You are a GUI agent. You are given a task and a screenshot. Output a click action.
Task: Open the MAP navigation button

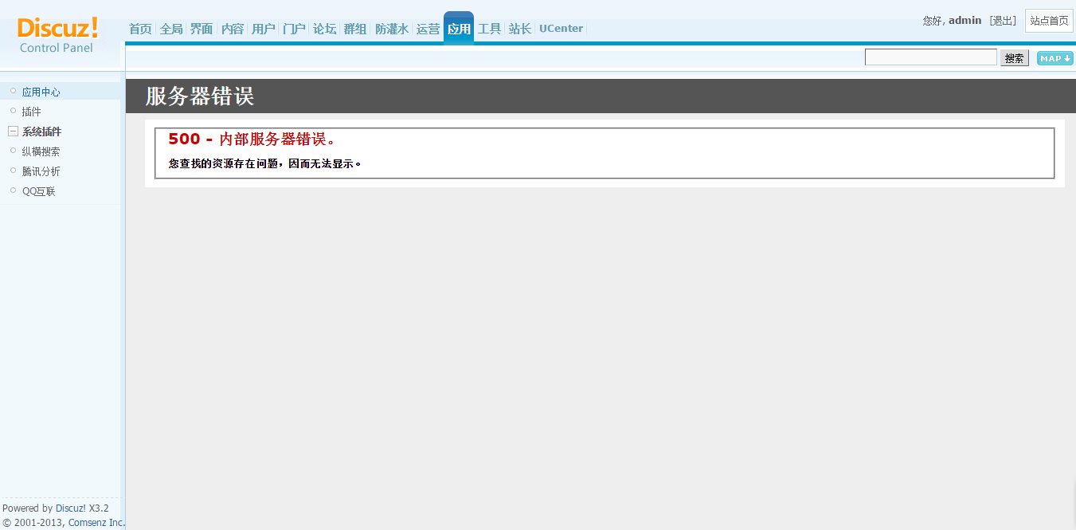click(x=1054, y=58)
